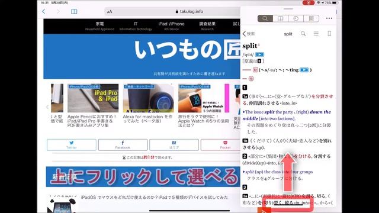Image resolution: width=379 pixels, height=213 pixels.
Task: Open iPadOS マウス article link
Action: click(155, 197)
